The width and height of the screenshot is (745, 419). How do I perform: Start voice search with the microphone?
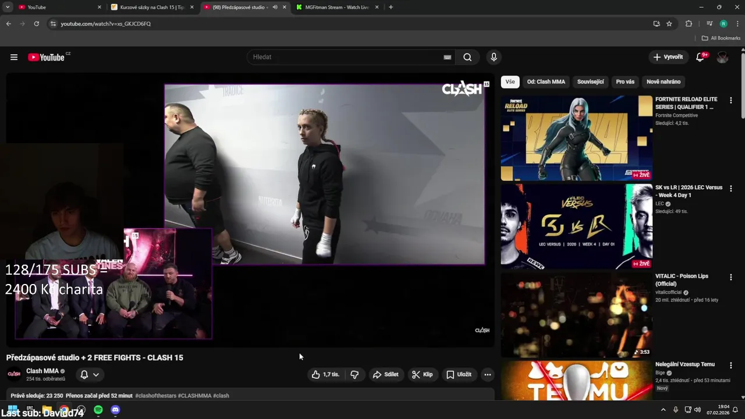(x=494, y=57)
